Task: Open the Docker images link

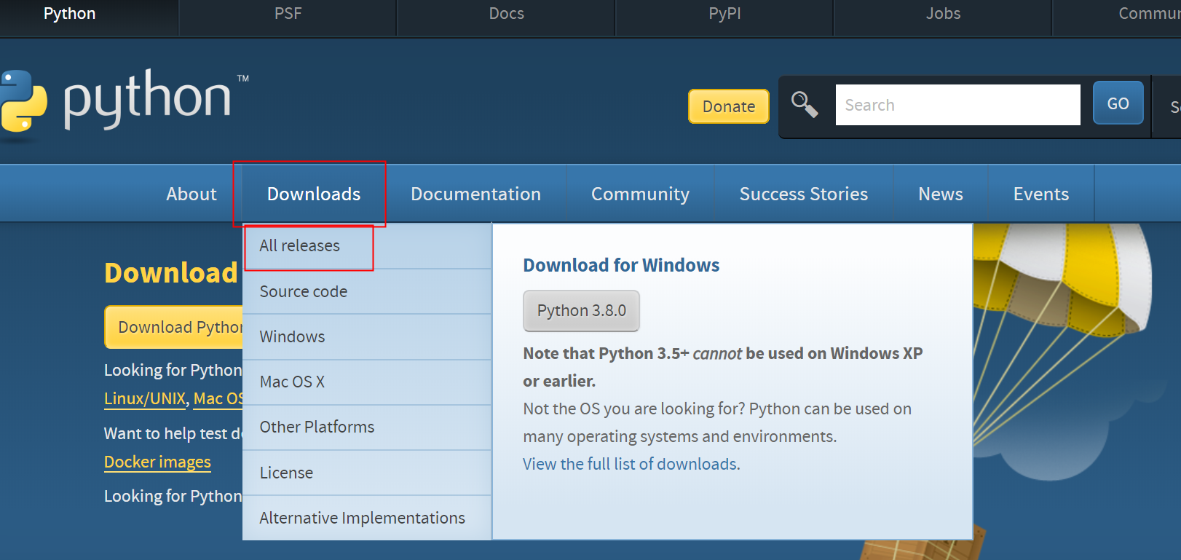Action: point(157,462)
